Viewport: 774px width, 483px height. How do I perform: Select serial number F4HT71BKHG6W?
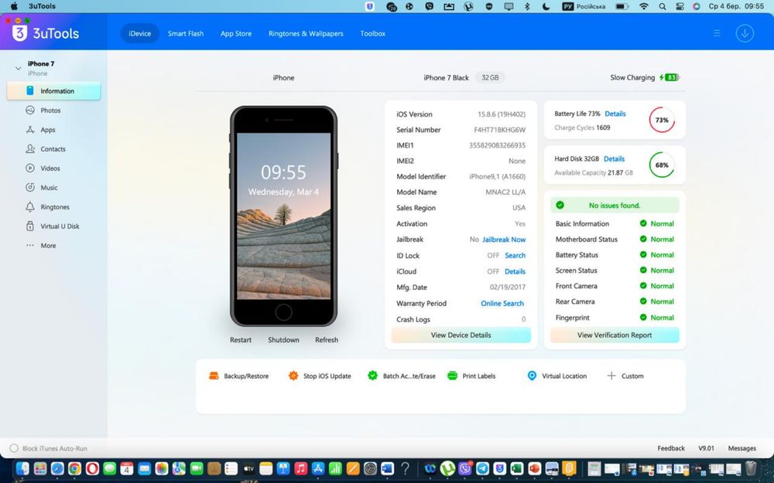click(x=499, y=130)
